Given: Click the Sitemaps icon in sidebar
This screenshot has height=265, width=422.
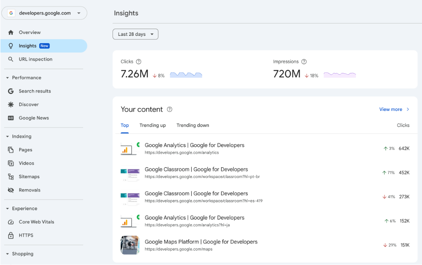Looking at the screenshot, I should point(11,177).
